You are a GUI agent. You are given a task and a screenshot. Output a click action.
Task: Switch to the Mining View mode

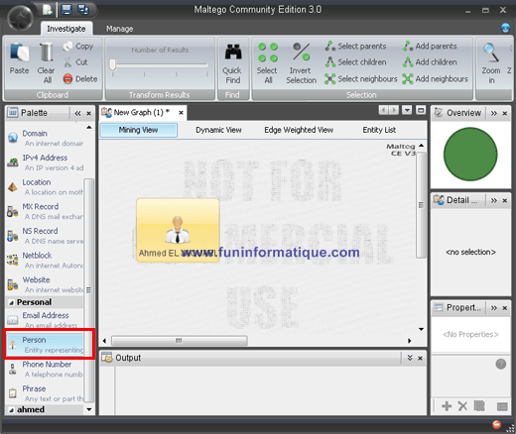coord(139,130)
